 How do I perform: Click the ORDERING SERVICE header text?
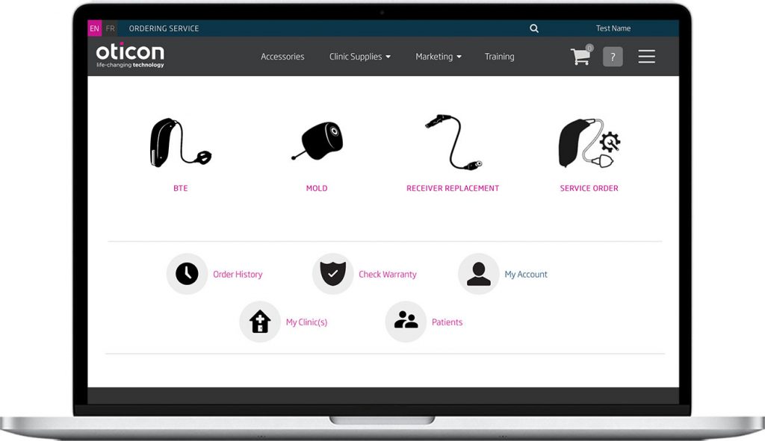[x=164, y=28]
